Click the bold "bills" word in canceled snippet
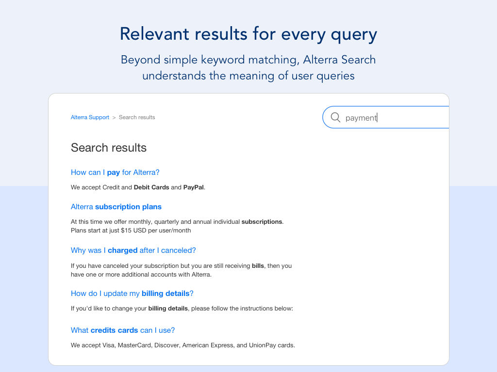Viewport: 497px width, 372px height. 258,265
